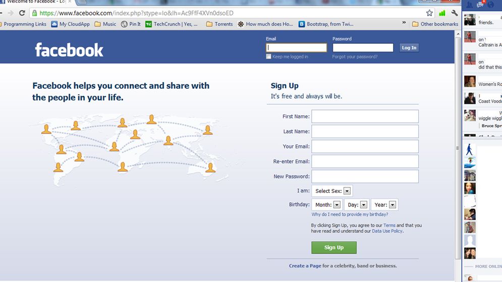Click the green Sign Up button
This screenshot has height=282, width=502.
(x=334, y=247)
